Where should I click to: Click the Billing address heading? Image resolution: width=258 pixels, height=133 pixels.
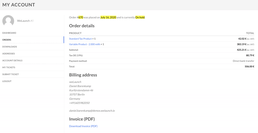click(x=83, y=75)
